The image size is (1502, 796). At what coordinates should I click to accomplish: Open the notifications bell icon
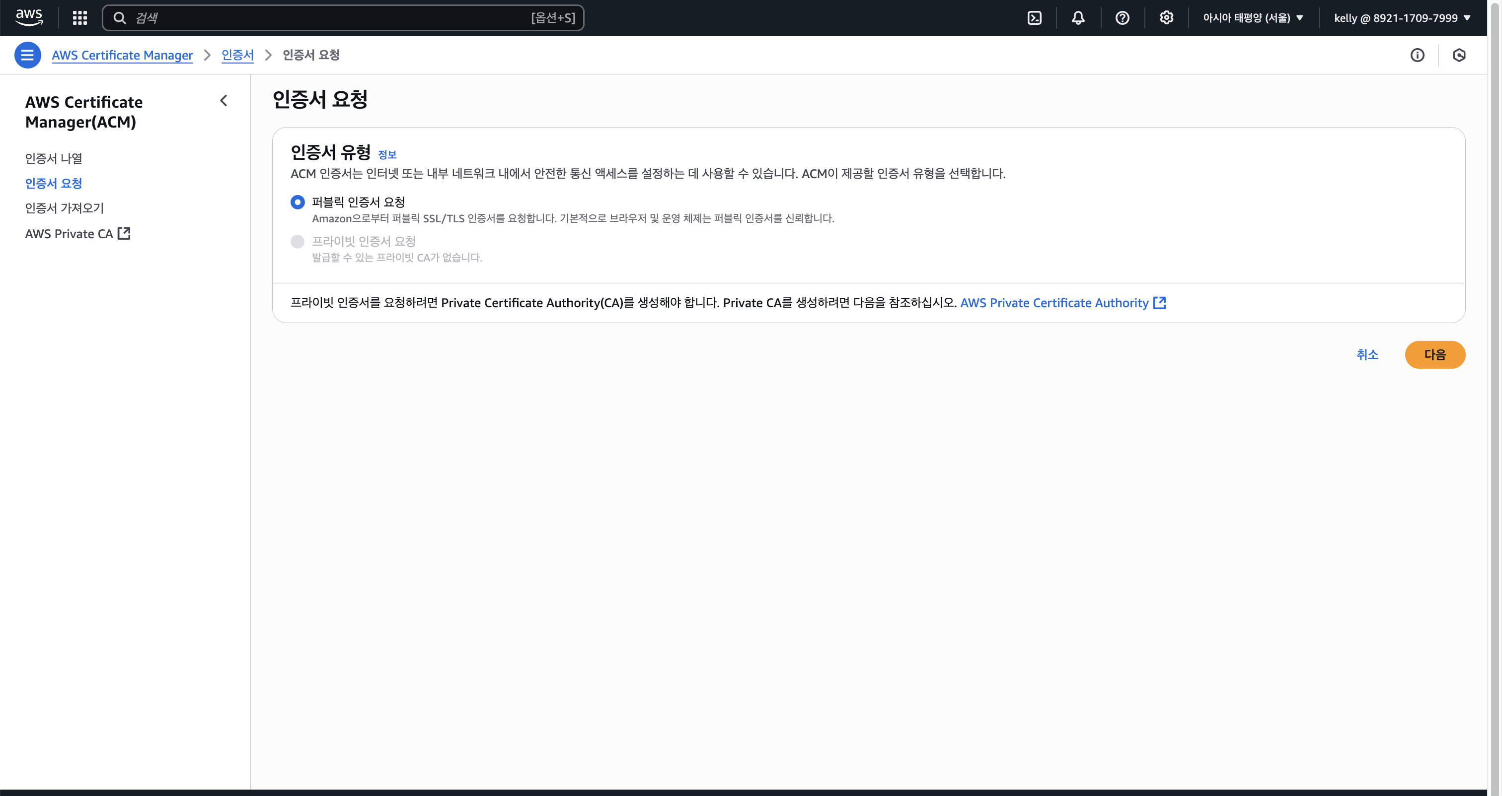click(x=1078, y=17)
